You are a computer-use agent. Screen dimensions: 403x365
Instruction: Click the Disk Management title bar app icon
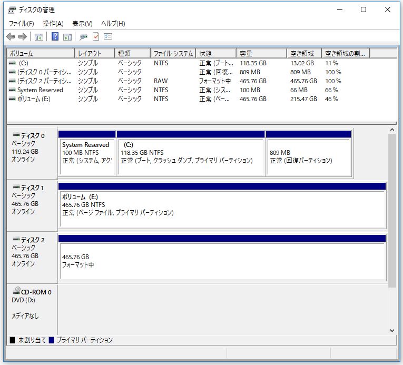[x=12, y=10]
